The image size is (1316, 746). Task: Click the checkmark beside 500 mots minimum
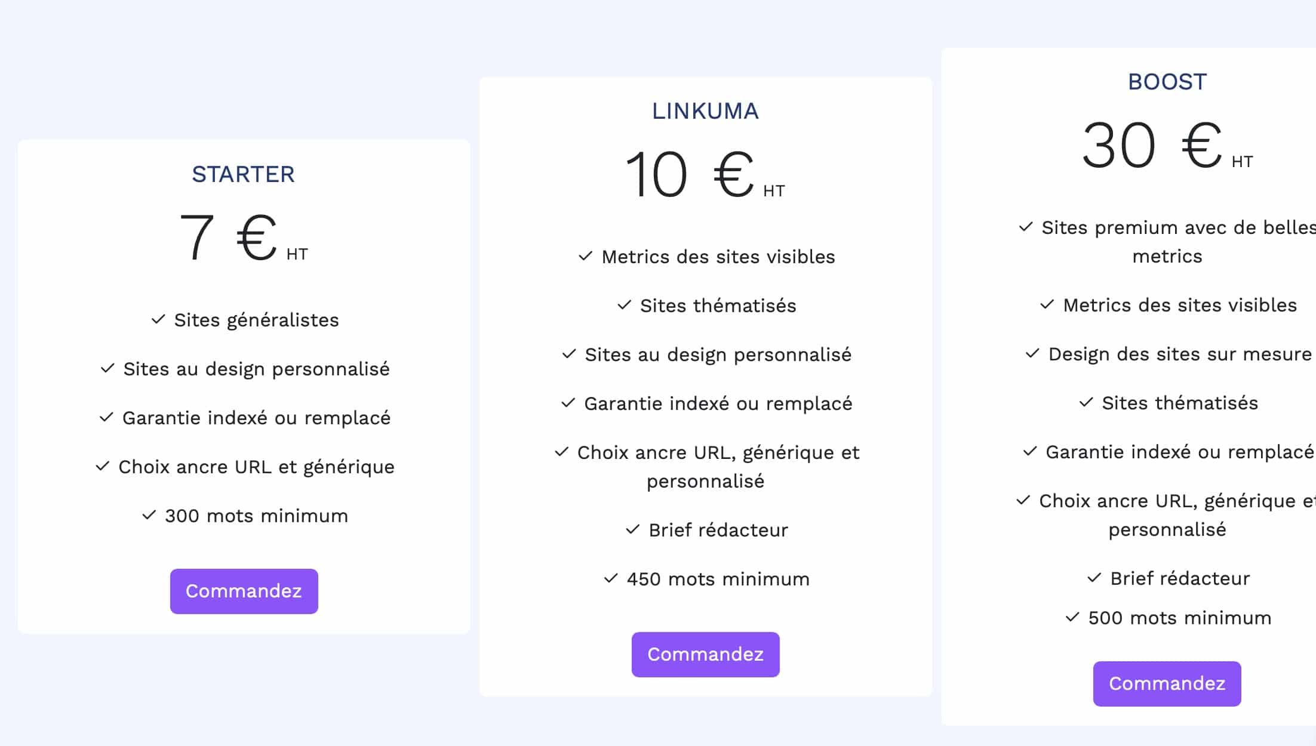[1071, 618]
